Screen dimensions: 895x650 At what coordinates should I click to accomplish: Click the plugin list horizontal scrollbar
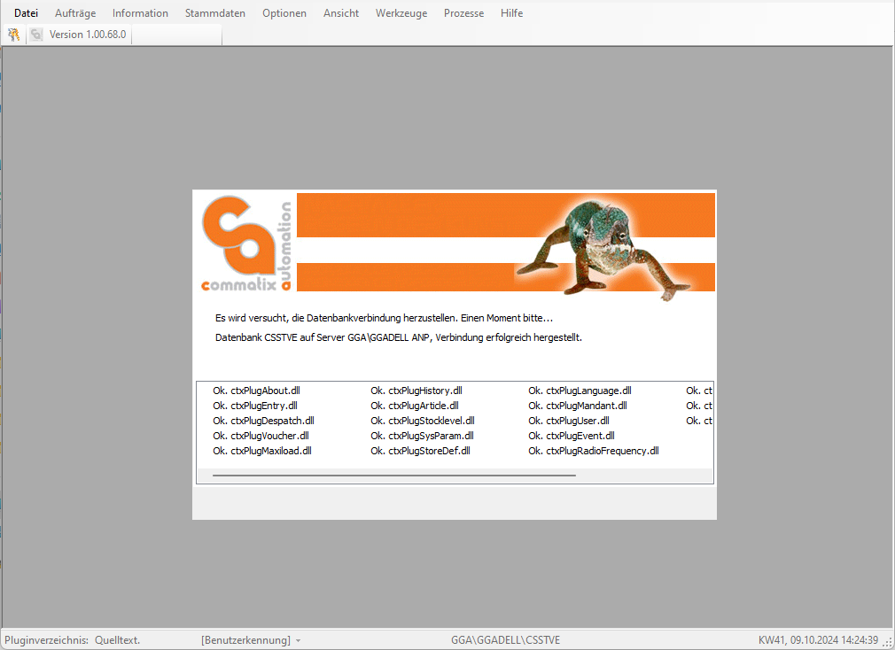[393, 475]
